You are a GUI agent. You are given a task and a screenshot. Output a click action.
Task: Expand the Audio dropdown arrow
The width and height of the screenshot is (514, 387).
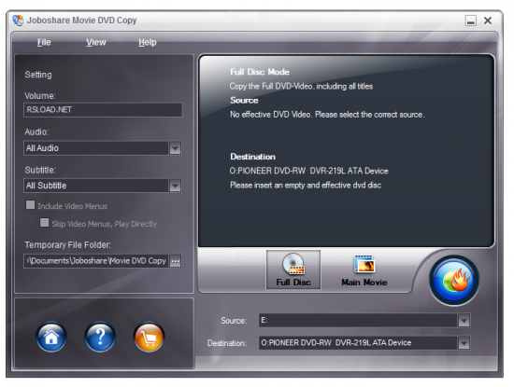coord(175,148)
